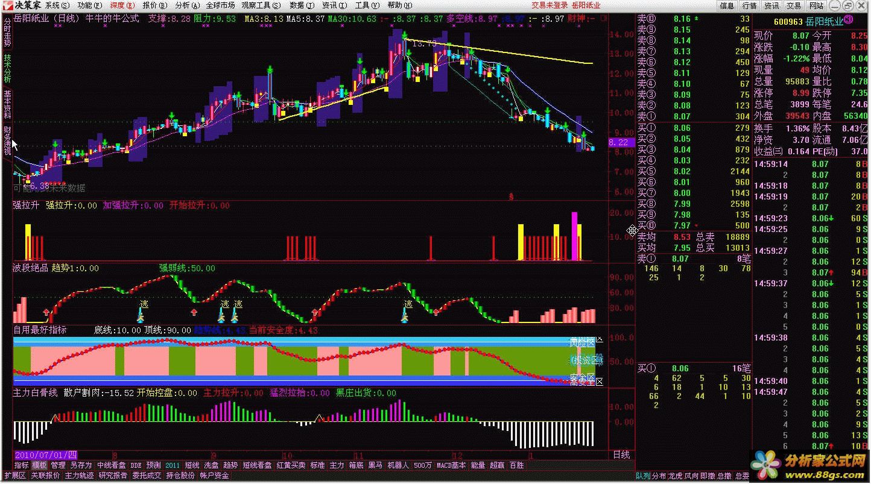The width and height of the screenshot is (871, 484).
Task: Click the 2010/07/01 date marker
Action: click(46, 454)
